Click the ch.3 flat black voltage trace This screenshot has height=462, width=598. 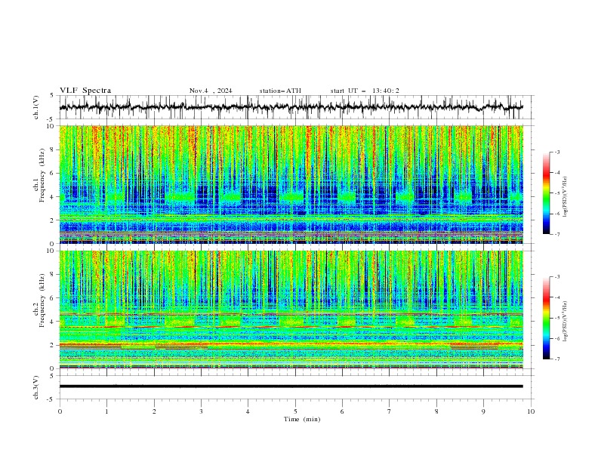291,387
